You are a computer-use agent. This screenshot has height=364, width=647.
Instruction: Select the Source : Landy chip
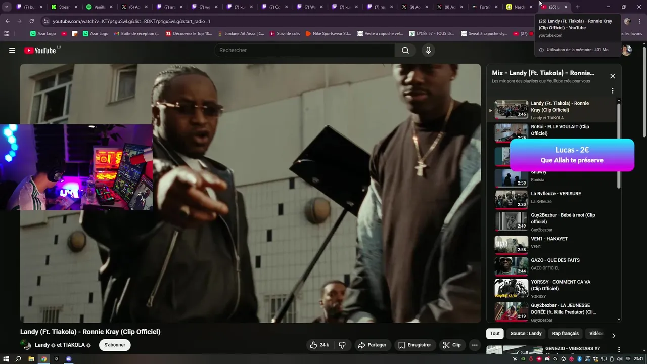pos(526,333)
